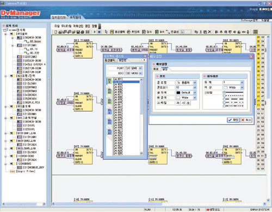
Task: Click the white border color swatch
Action: (x=226, y=88)
